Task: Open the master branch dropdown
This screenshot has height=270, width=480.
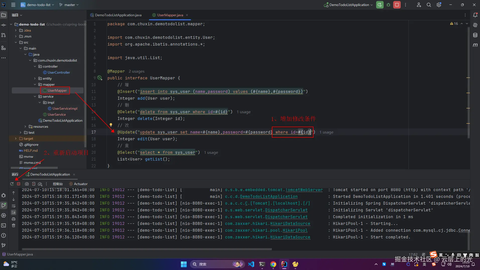Action: pyautogui.click(x=69, y=5)
